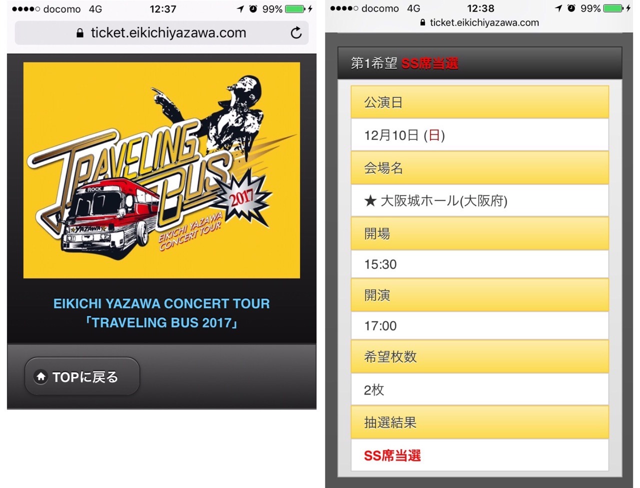Tap the lock icon beside ticket.eikichiyazawa.com in left browser

(x=80, y=33)
